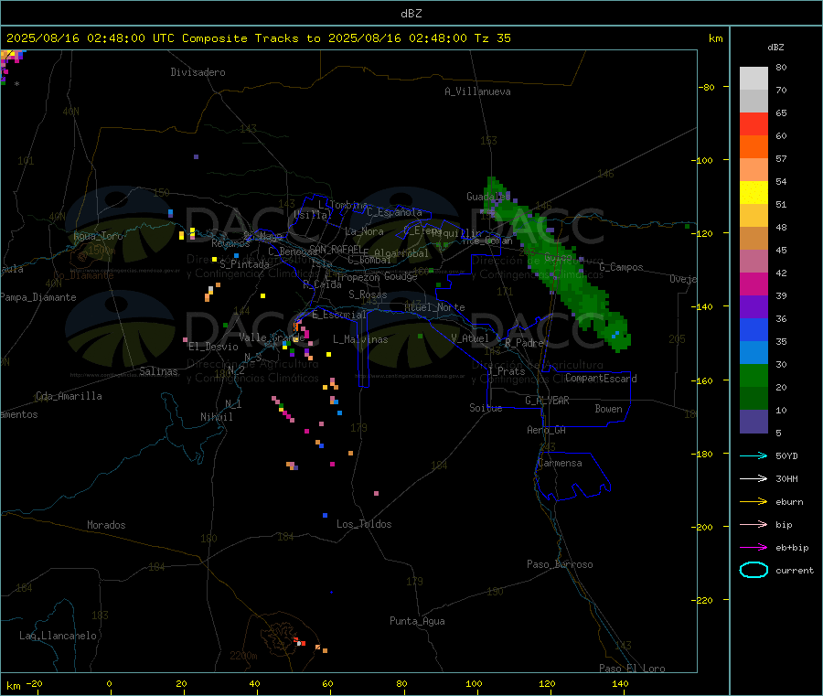The height and width of the screenshot is (696, 823).
Task: Click the S_Rosas map label
Action: coord(368,294)
